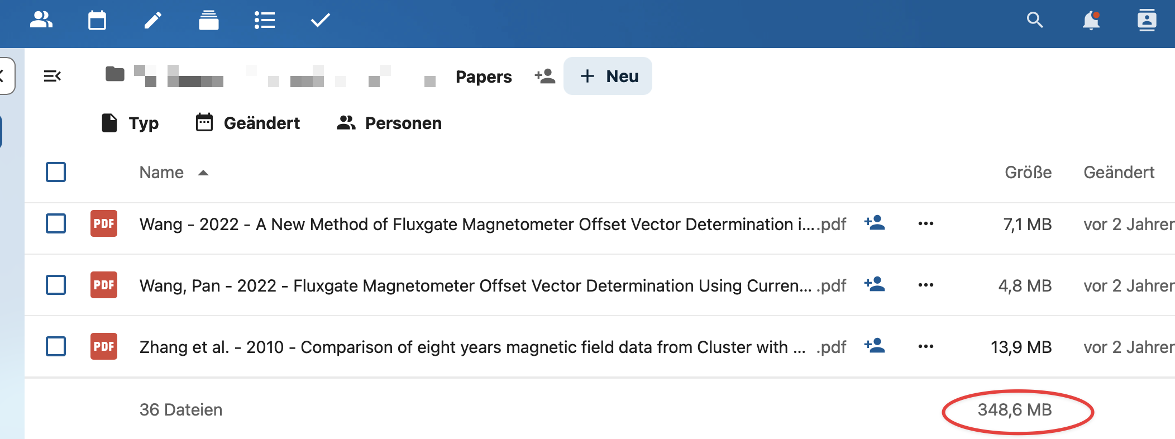The height and width of the screenshot is (439, 1175).
Task: Open the Personen filter dropdown
Action: click(x=389, y=123)
